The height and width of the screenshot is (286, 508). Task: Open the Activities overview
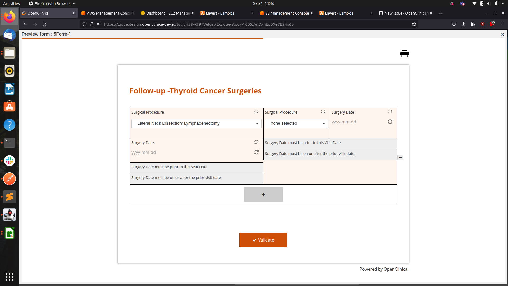tap(11, 3)
